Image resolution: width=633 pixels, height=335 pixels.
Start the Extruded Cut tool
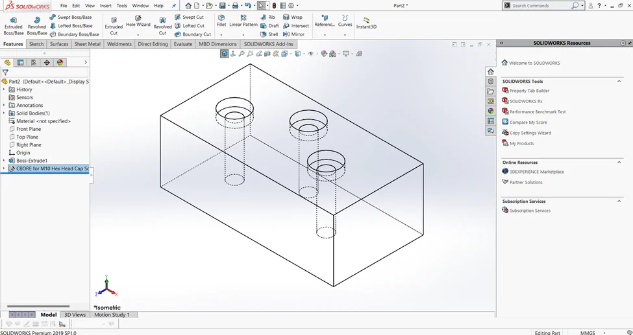pyautogui.click(x=114, y=26)
